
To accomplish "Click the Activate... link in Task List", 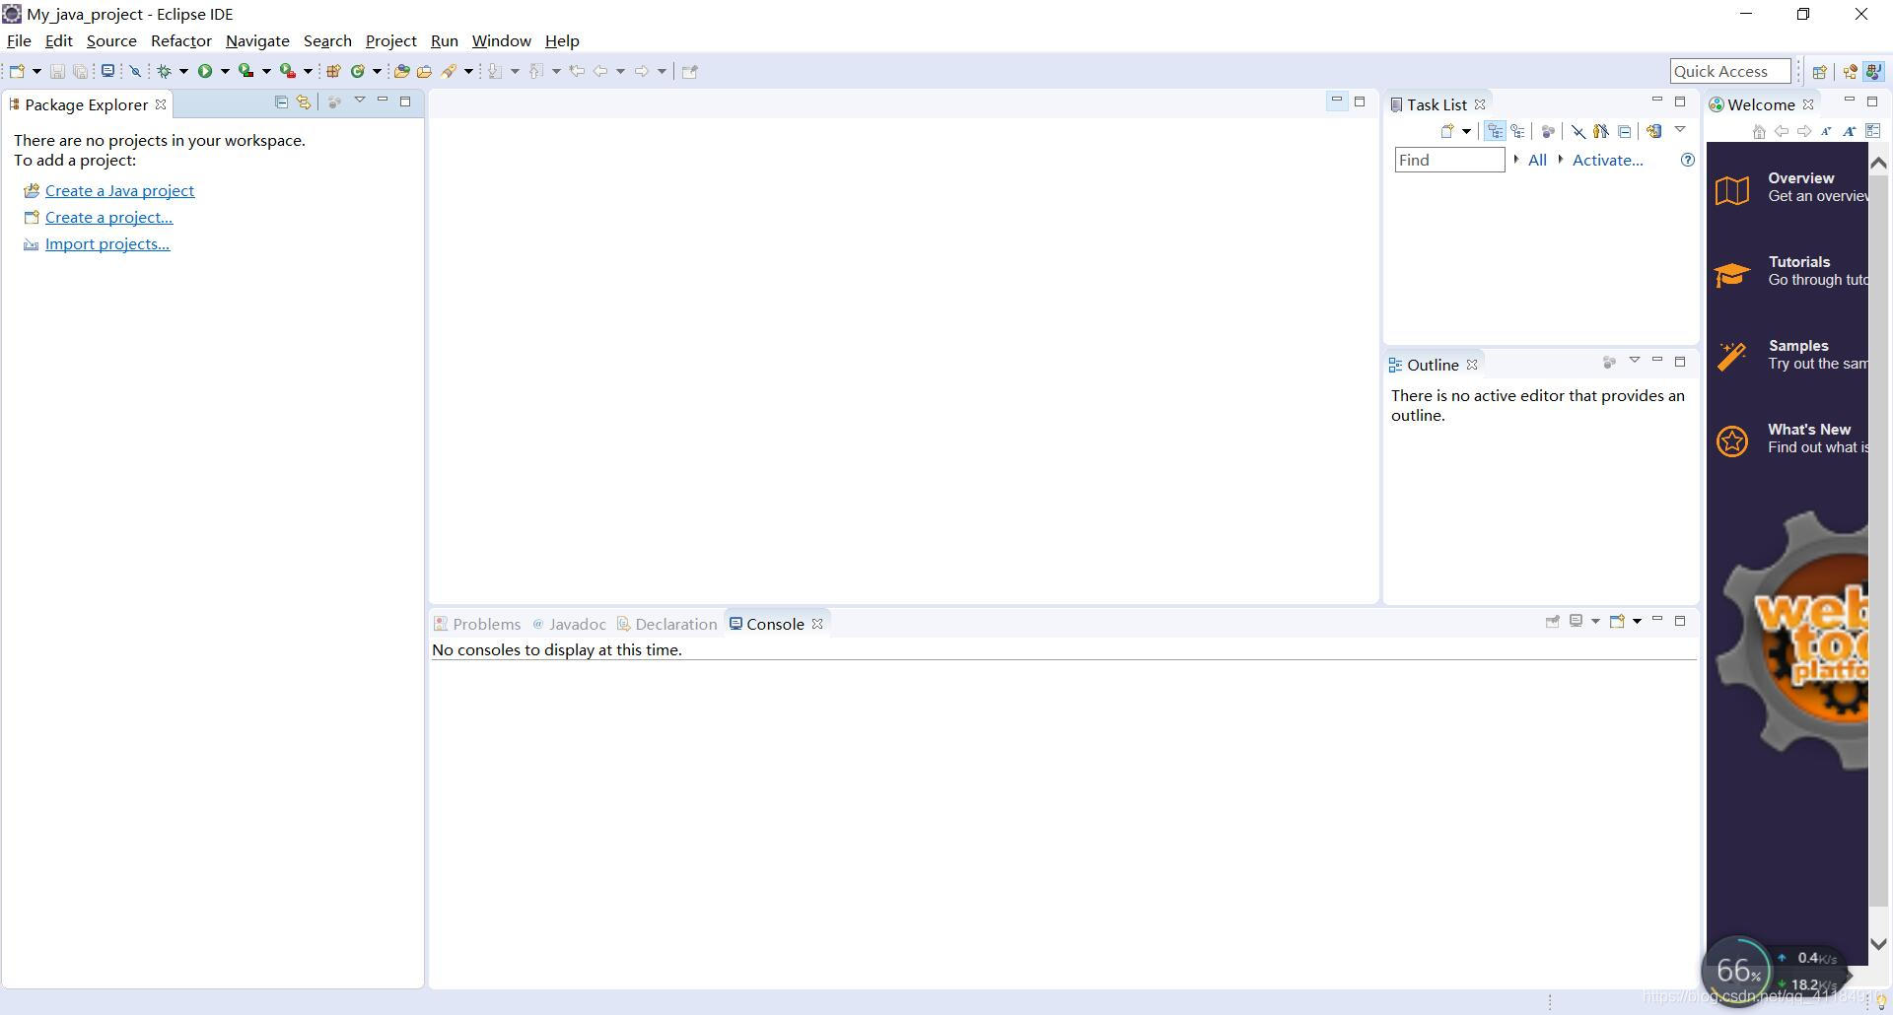I will 1607,161.
